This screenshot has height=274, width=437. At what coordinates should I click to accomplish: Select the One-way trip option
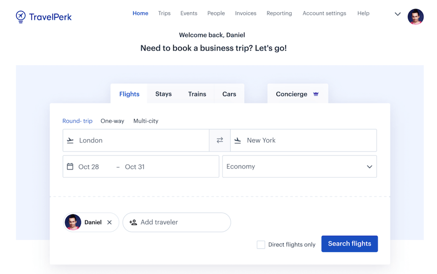click(112, 121)
